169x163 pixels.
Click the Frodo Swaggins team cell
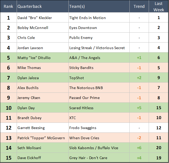tap(83, 128)
